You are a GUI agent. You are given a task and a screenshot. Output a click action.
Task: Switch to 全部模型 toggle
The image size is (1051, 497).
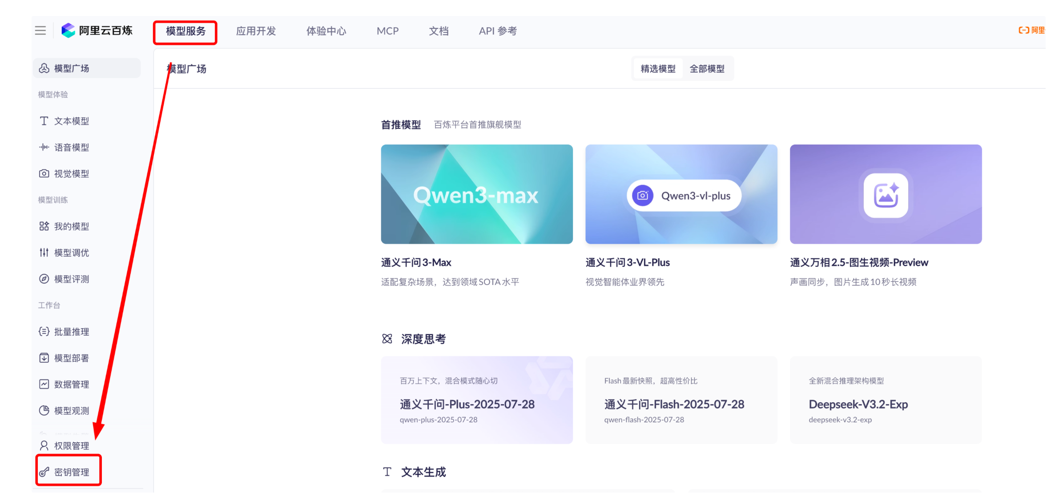707,69
